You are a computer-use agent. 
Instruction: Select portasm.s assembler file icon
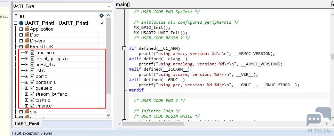click(x=32, y=82)
